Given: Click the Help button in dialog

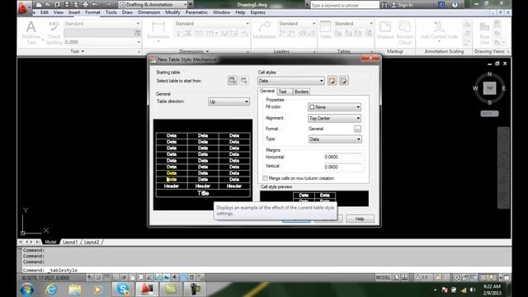Looking at the screenshot, I should coord(360,219).
